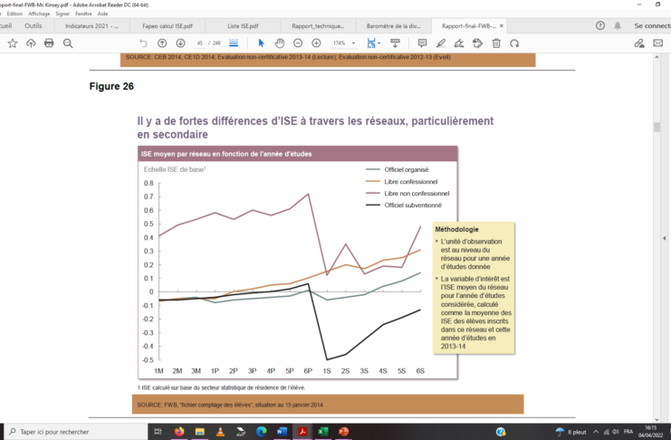Select the Hand pan tool

pyautogui.click(x=280, y=43)
